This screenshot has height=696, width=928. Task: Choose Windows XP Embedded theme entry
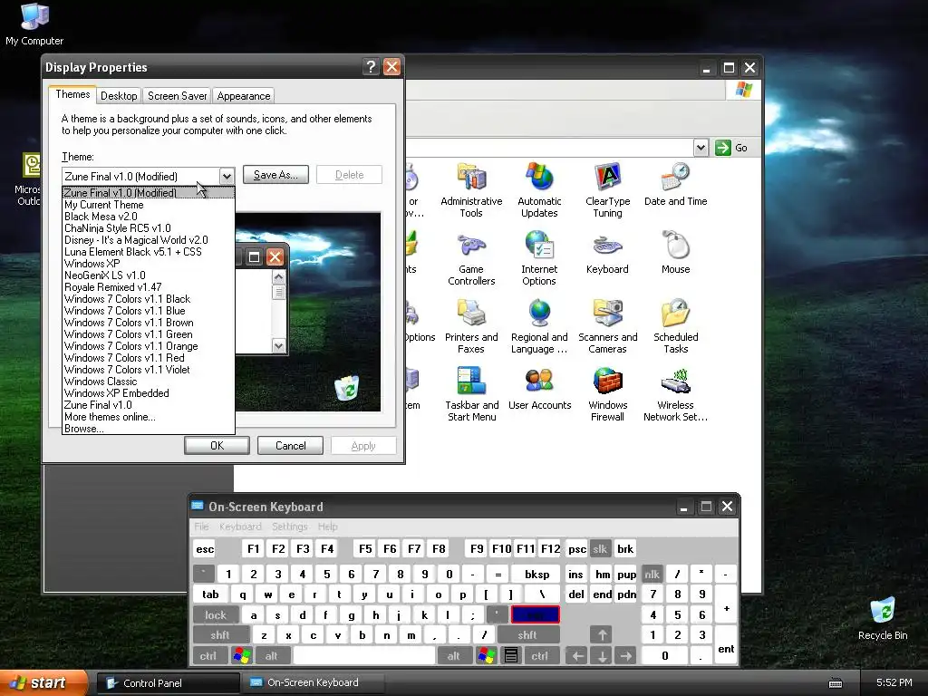click(149, 393)
